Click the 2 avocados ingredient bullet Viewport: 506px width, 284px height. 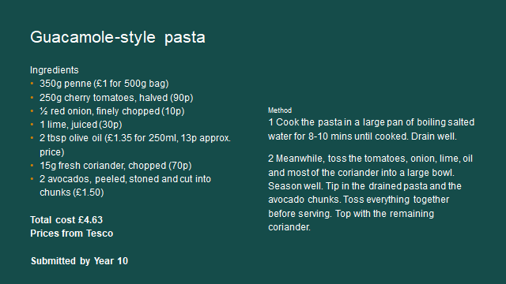coord(125,185)
